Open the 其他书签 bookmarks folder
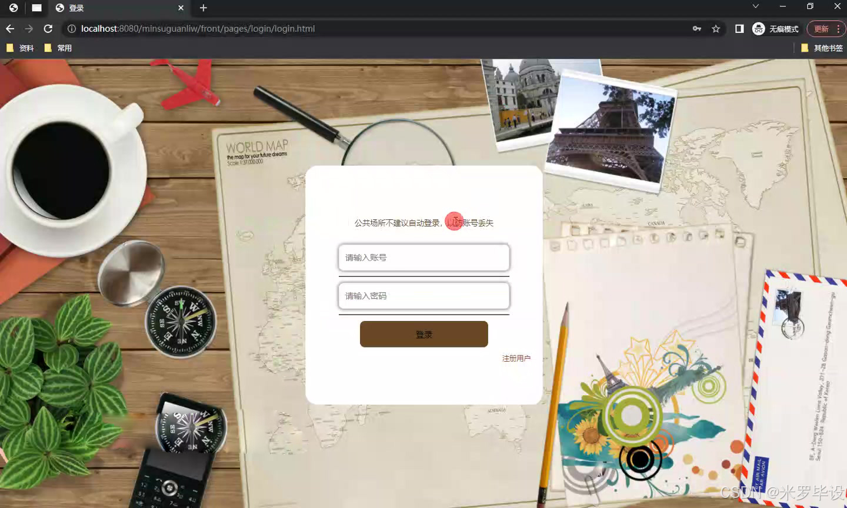This screenshot has width=847, height=508. coord(822,48)
